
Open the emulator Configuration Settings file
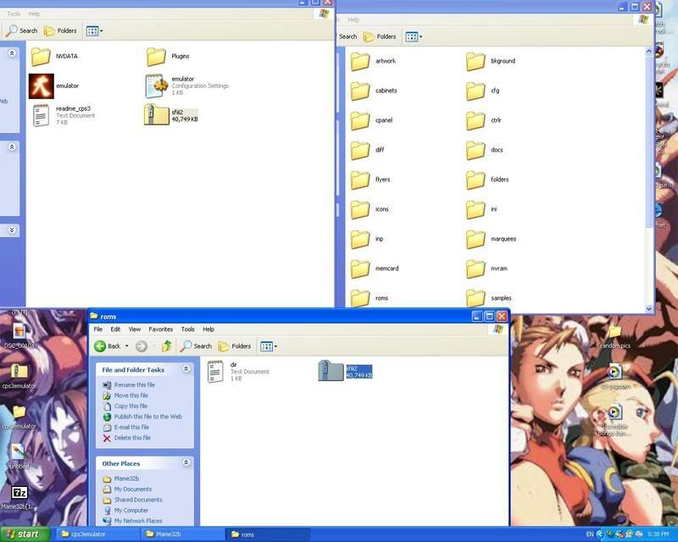pos(156,86)
